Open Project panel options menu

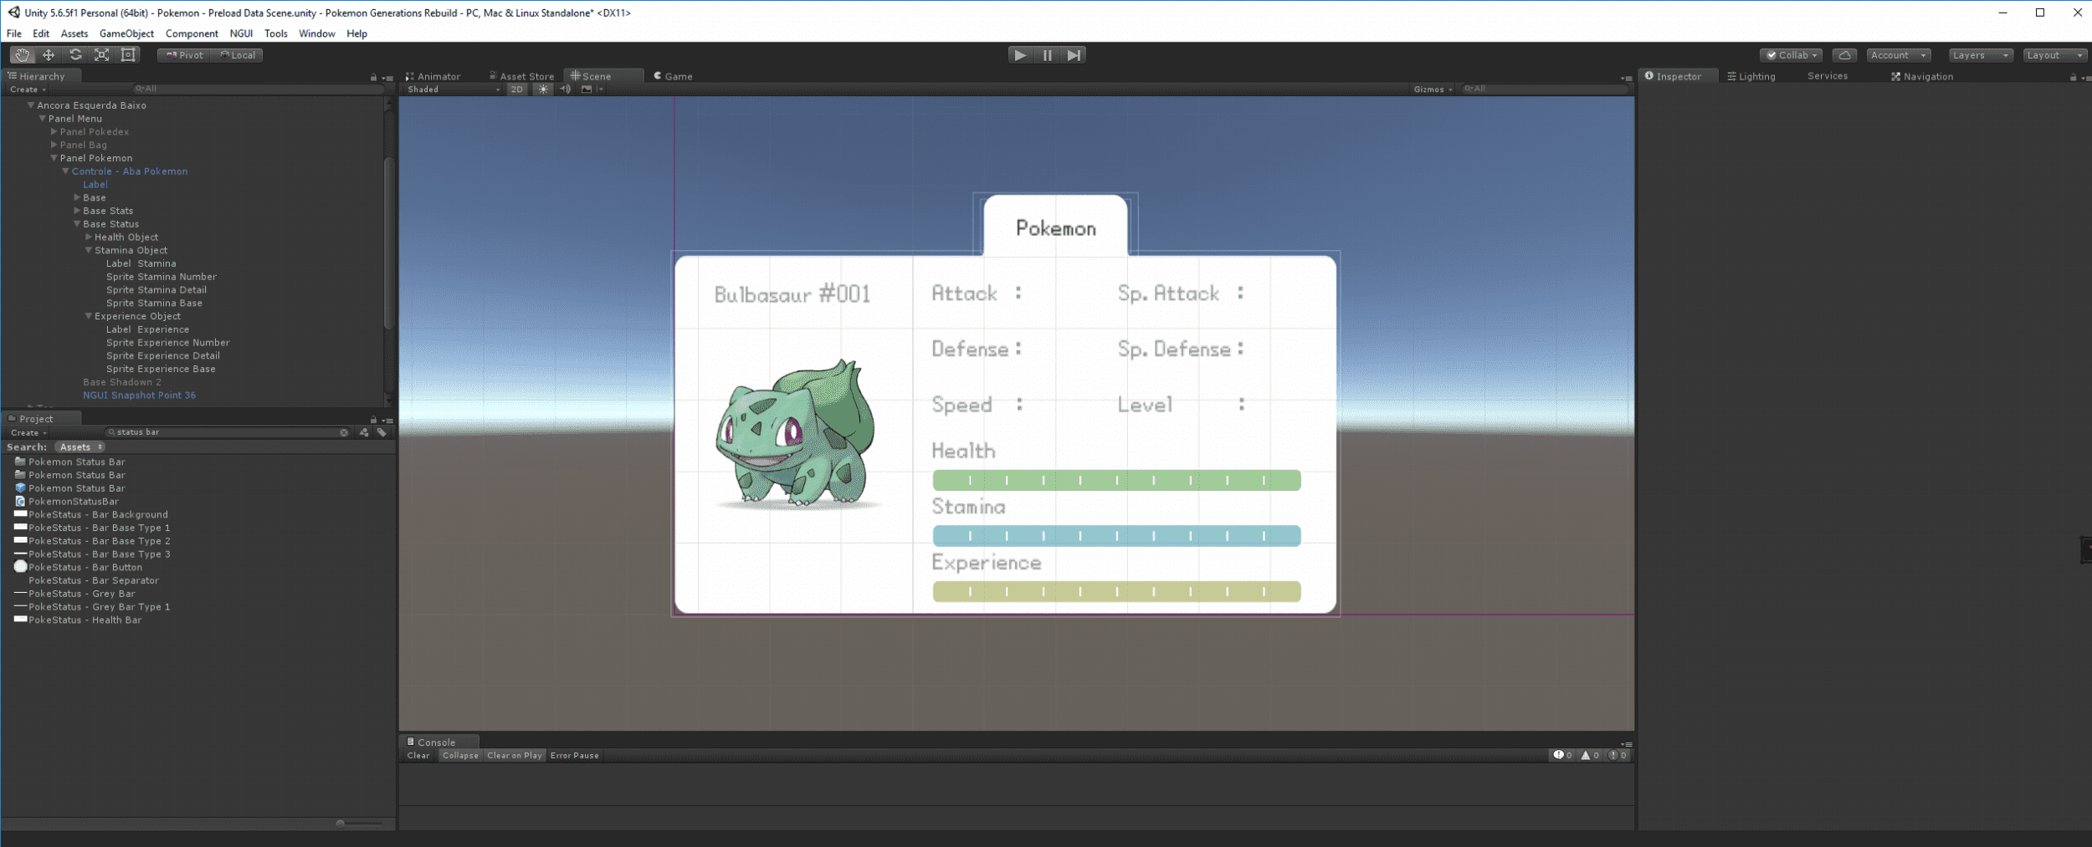pyautogui.click(x=387, y=421)
